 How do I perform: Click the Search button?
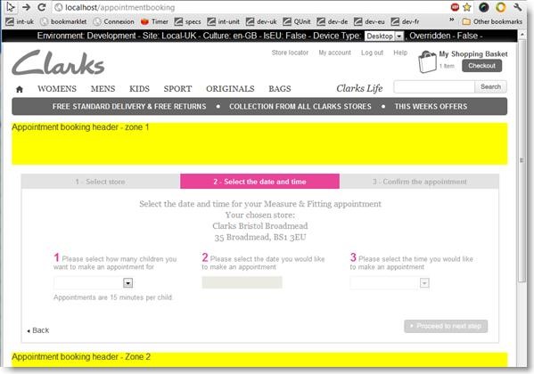(490, 86)
